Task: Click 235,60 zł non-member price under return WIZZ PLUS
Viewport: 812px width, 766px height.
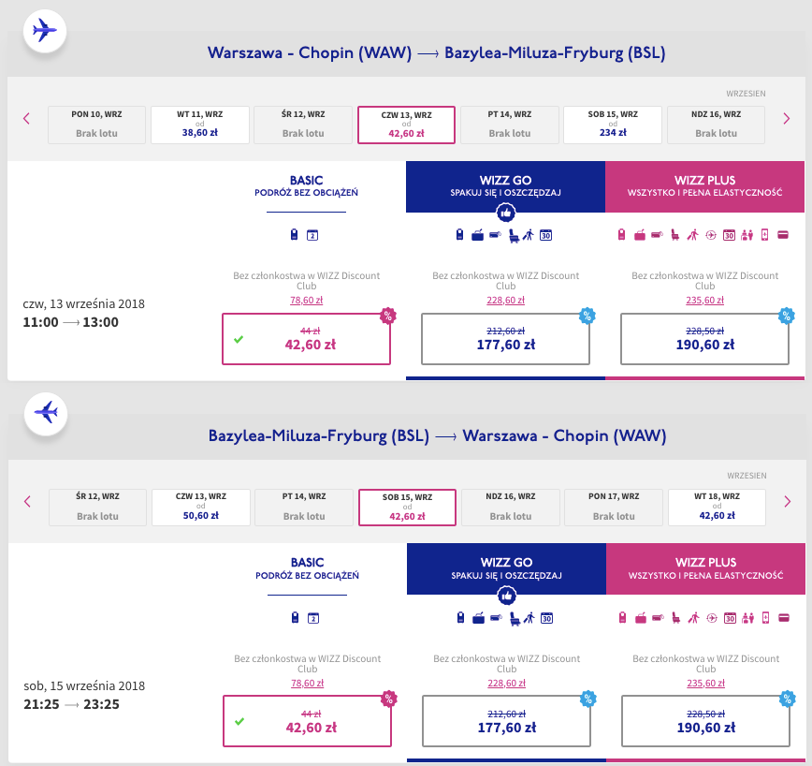Action: click(x=704, y=683)
